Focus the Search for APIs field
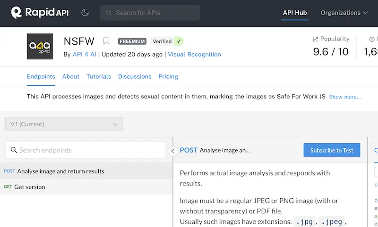This screenshot has height=227, width=378. coord(150,13)
